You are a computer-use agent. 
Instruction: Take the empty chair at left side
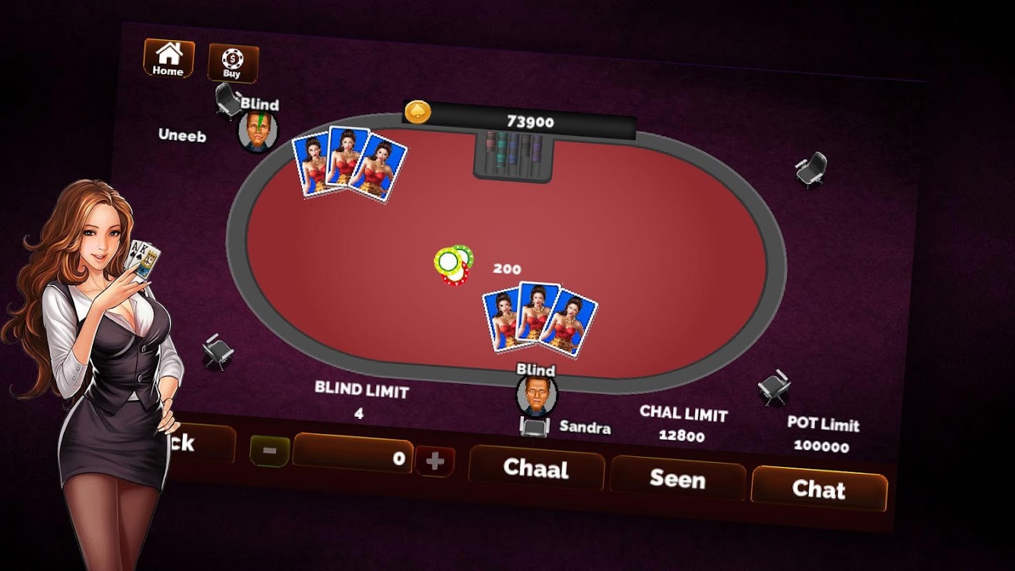216,350
